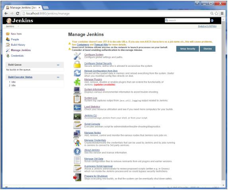Click the Manage Old Data document icon
The height and width of the screenshot is (190, 228).
pos(77,160)
